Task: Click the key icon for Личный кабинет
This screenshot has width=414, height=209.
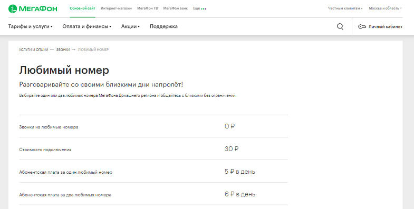Action: (362, 27)
